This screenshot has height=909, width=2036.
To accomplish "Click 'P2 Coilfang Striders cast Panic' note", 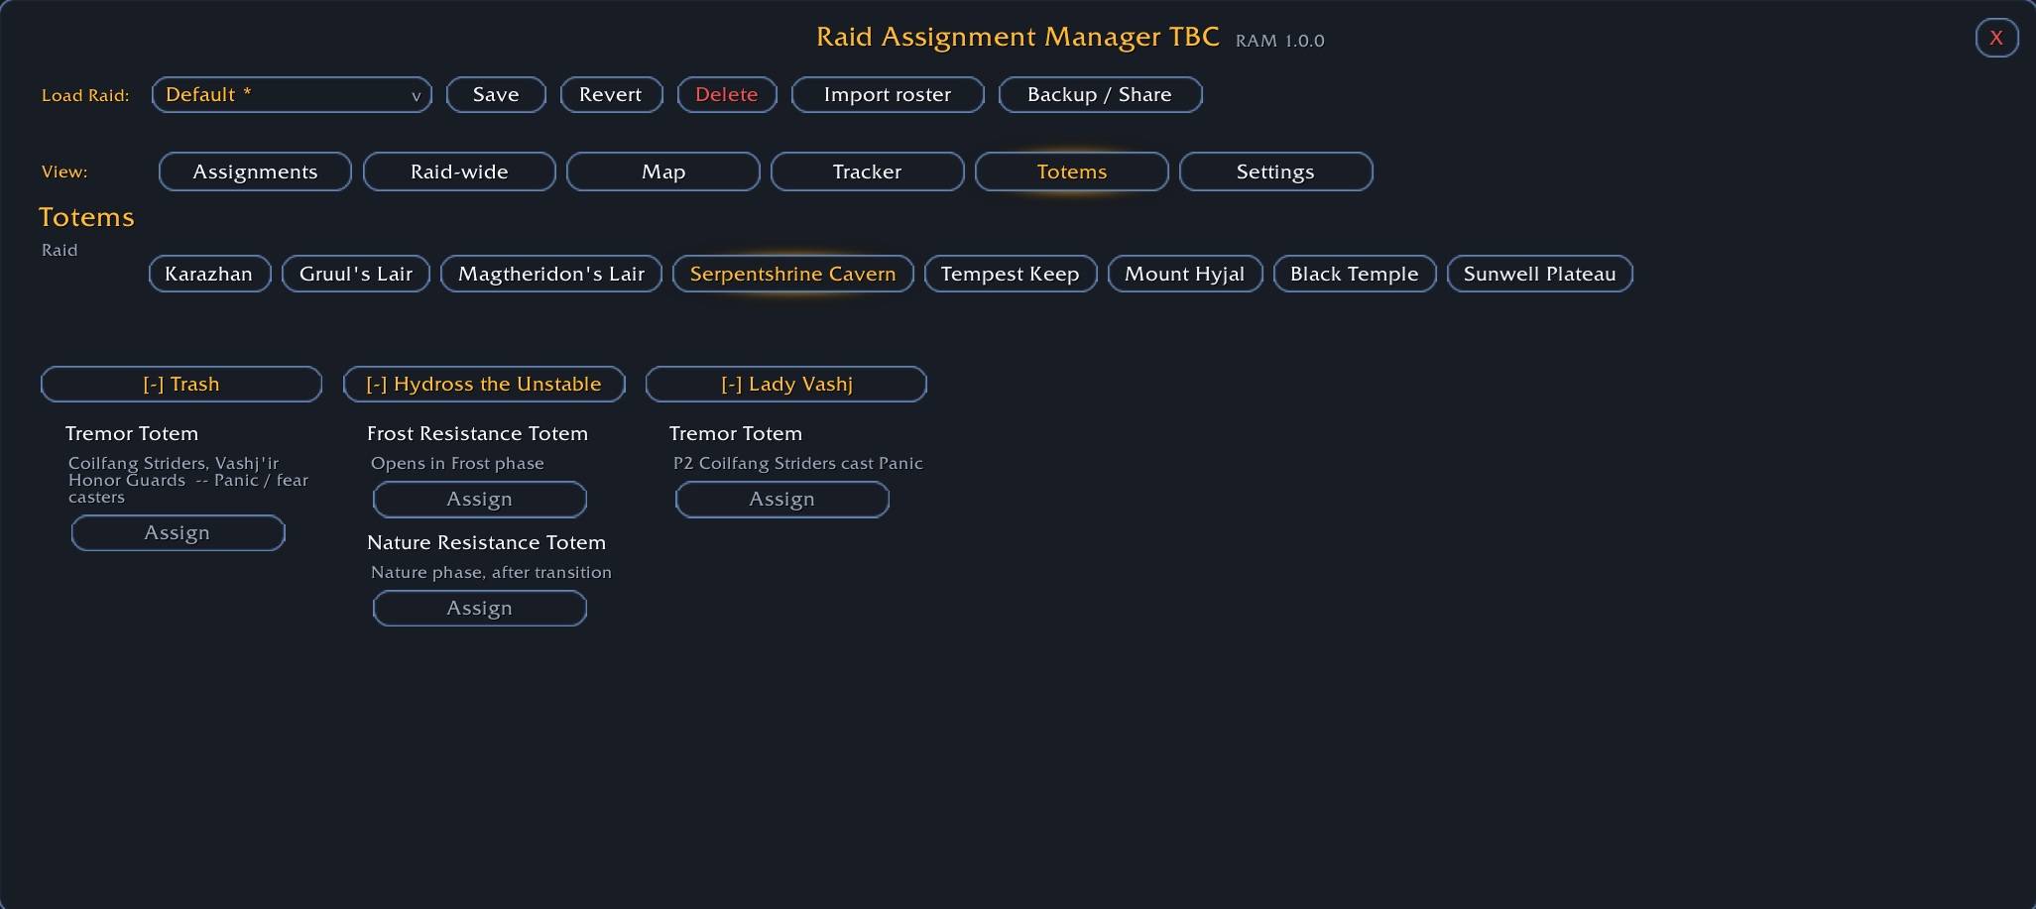I will (x=798, y=463).
